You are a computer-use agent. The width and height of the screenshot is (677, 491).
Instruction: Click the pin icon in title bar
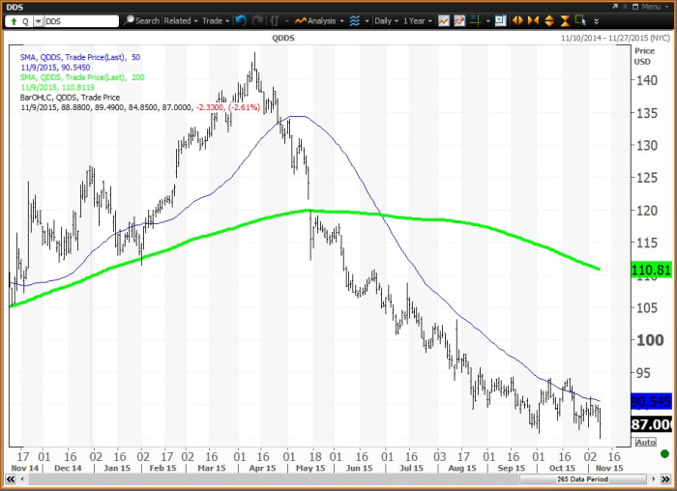(x=625, y=7)
